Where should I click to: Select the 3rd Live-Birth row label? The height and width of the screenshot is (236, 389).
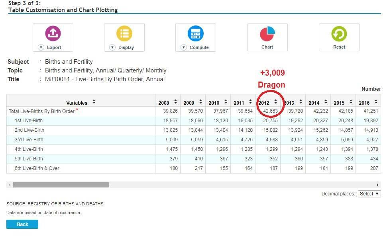point(29,140)
